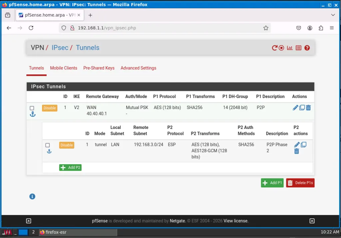Open the Firefox recent browsing view icon
341x238 pixels.
tap(8, 15)
